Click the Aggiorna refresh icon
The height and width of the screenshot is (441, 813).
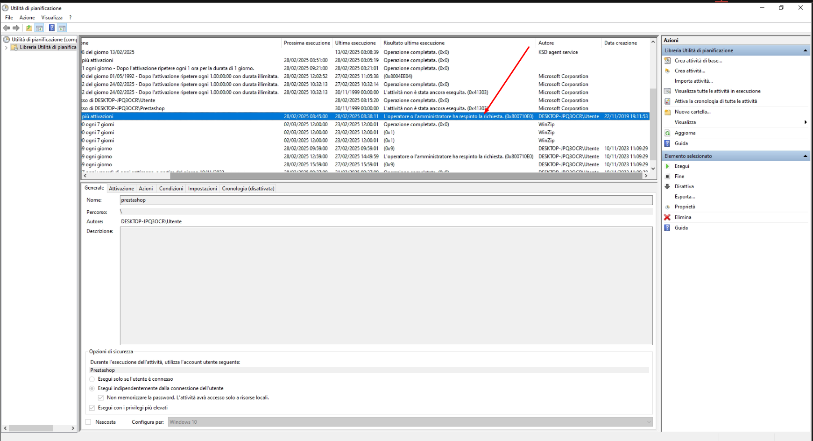667,133
